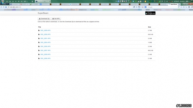This screenshot has height=108, width=193.
Task: Open search engine selector dropdown
Action: coord(146,7)
